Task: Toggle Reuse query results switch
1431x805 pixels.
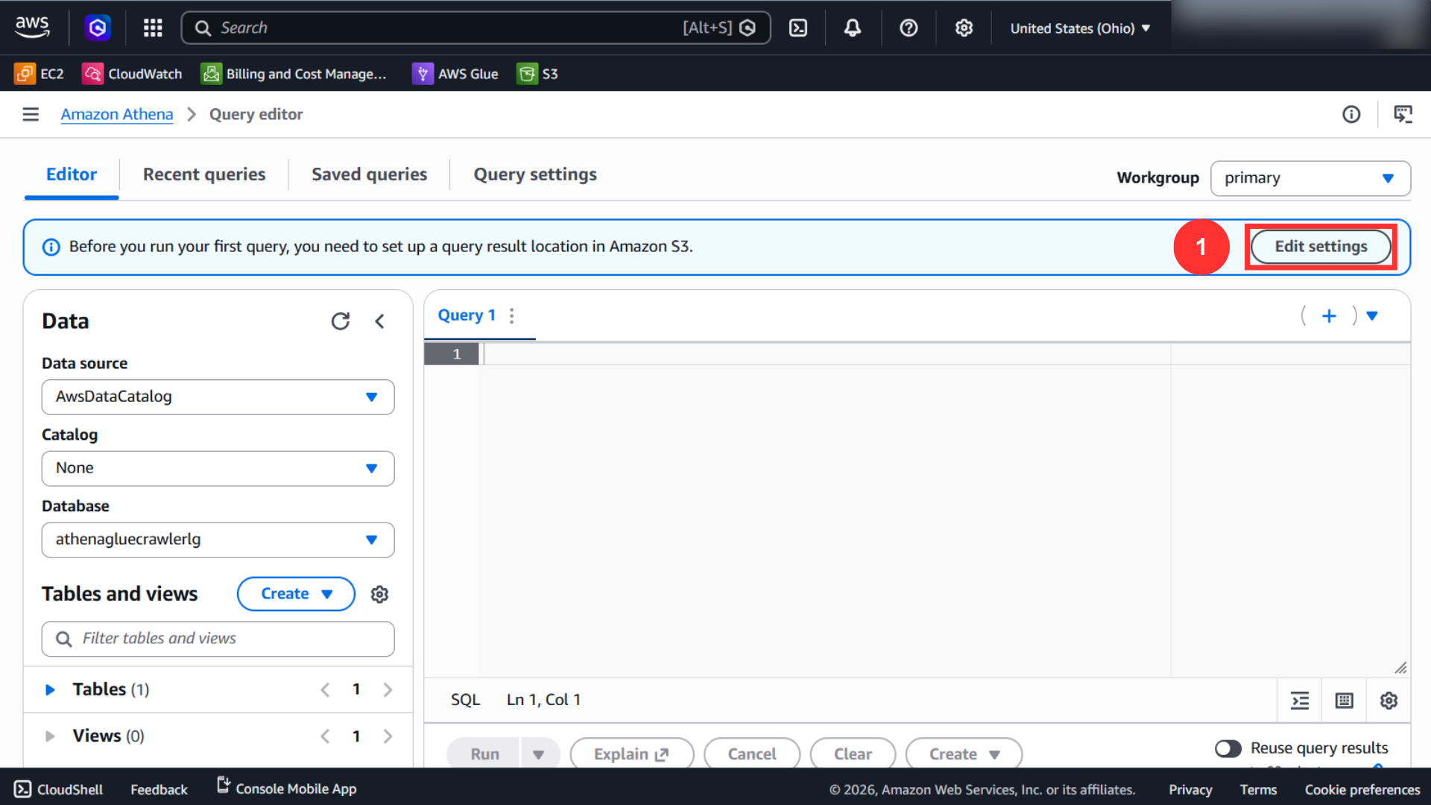Action: (1228, 748)
